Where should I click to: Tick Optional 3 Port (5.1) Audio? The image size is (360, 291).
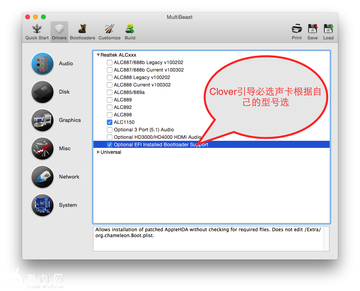110,130
